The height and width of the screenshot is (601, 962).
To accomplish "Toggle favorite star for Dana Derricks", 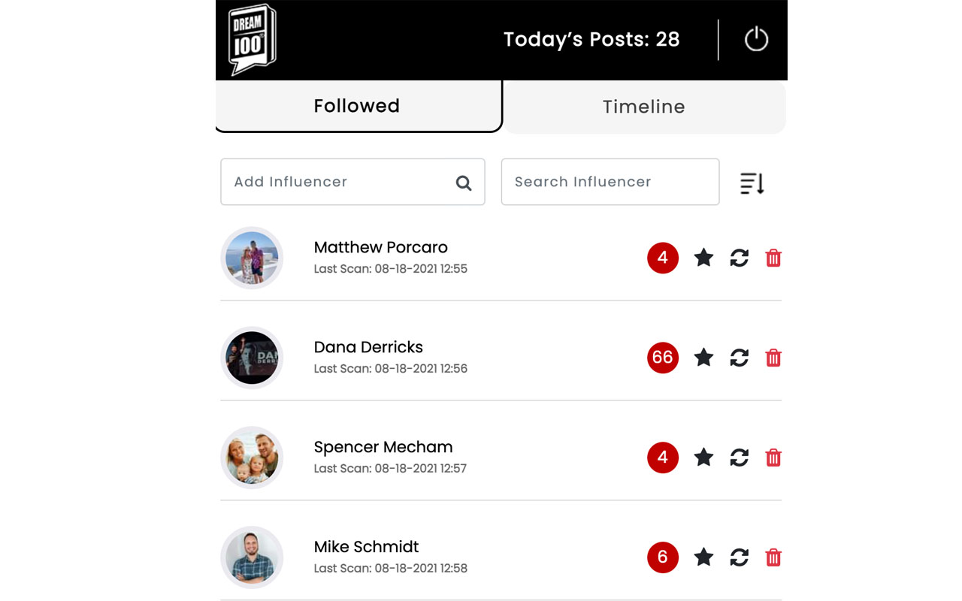I will tap(703, 358).
